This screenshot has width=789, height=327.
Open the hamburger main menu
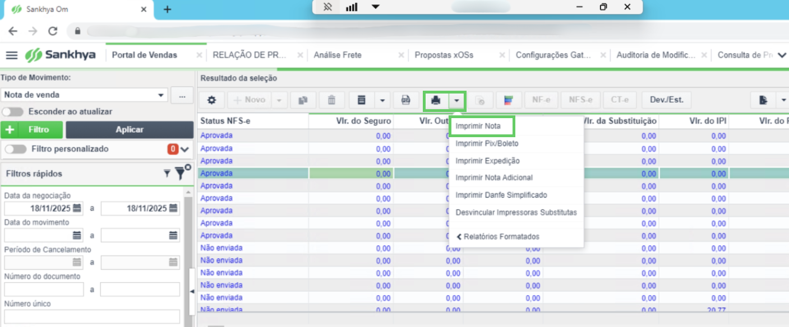(12, 55)
